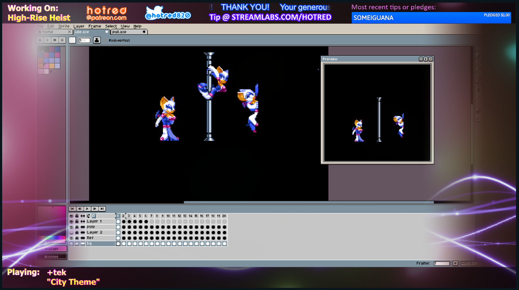Screen dimensions: 519x290
Task: Click the brush size field
Action: 84,40
